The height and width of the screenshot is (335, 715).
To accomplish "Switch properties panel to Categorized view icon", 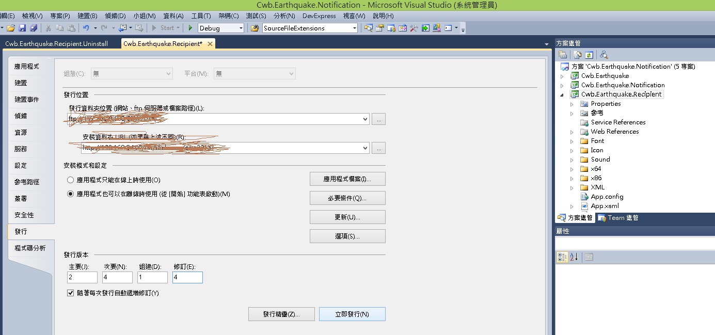I will pos(563,257).
